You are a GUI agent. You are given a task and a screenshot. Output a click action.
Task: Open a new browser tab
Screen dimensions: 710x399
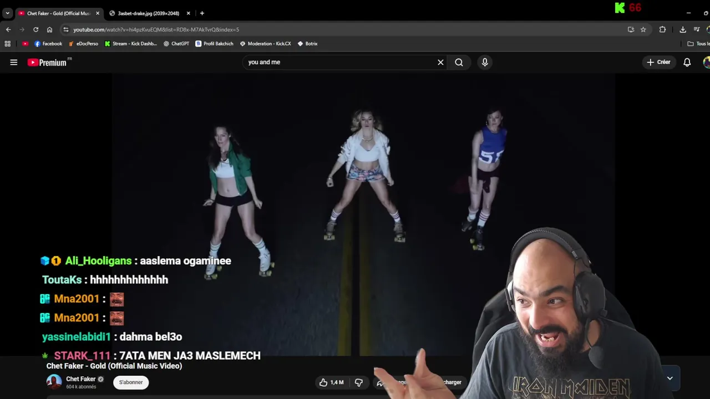pyautogui.click(x=202, y=13)
